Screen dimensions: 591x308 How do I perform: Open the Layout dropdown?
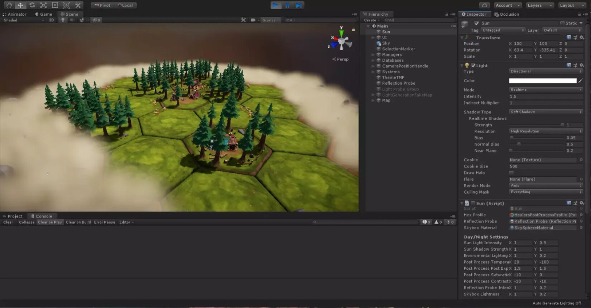(572, 5)
